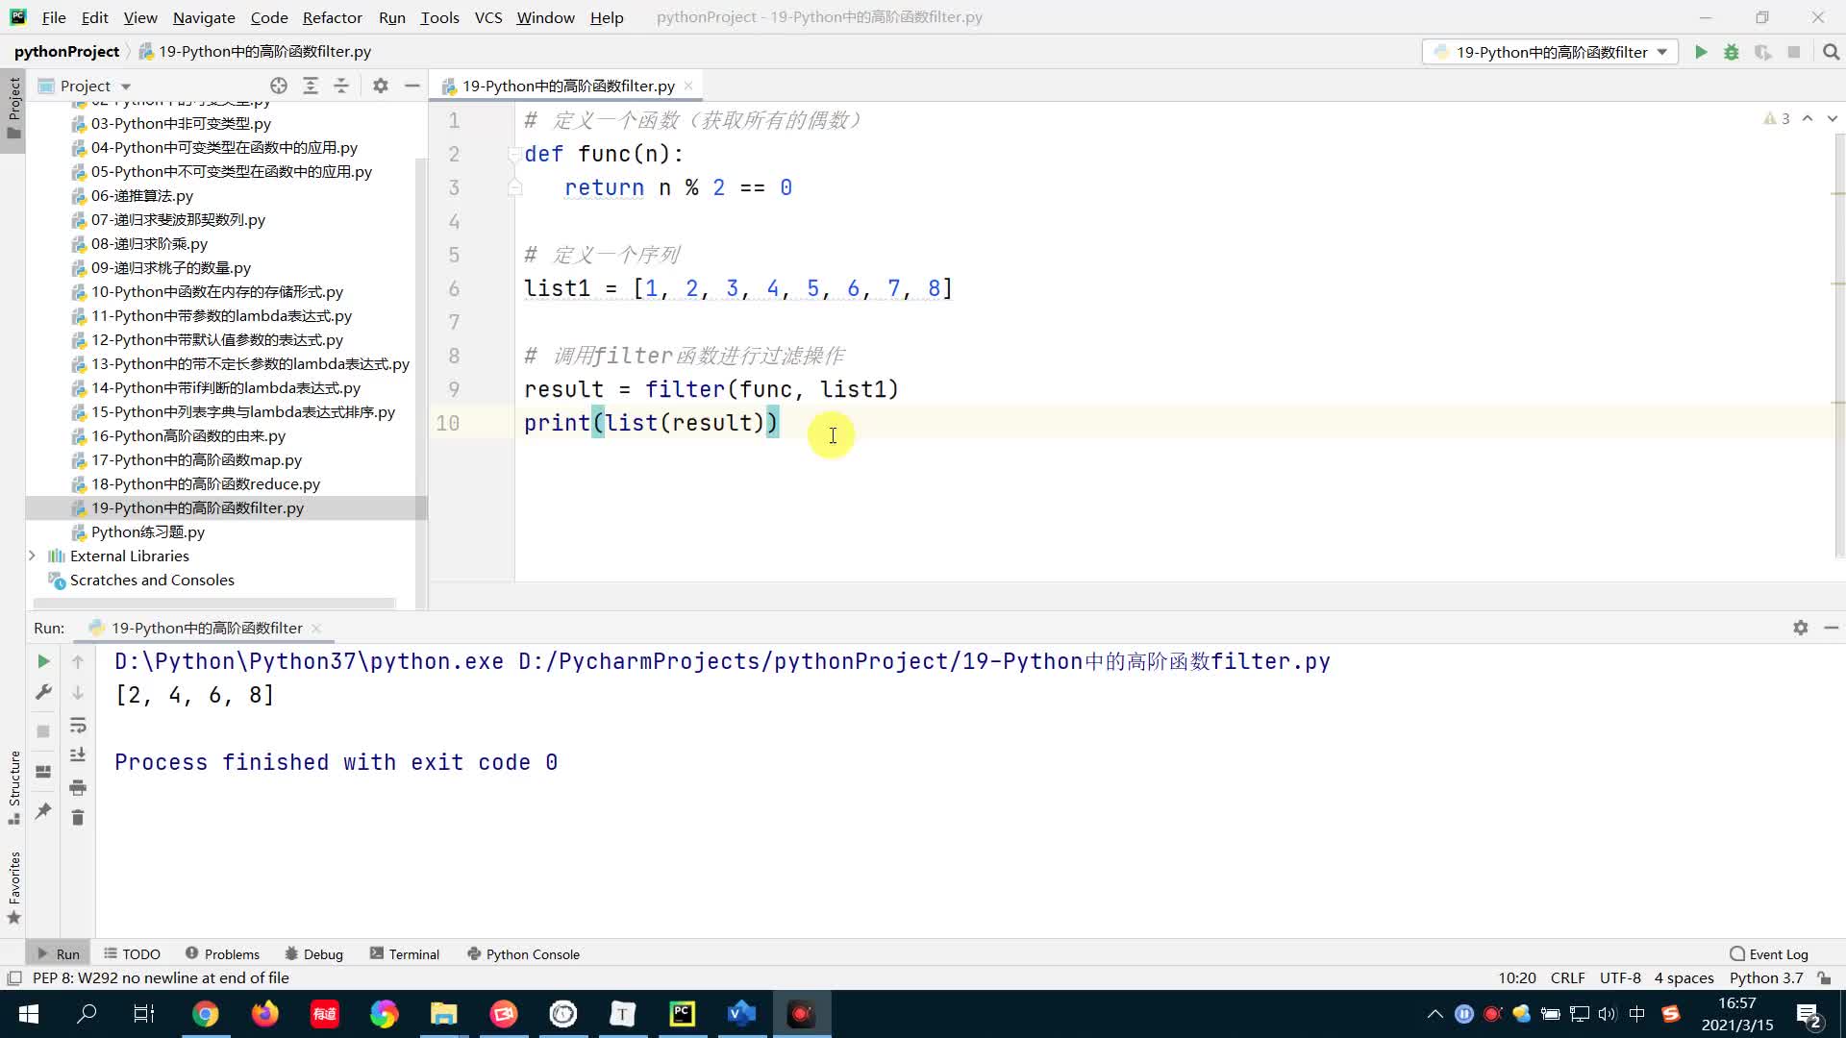Toggle tool window bars icon in status bar
Viewport: 1846px width, 1038px height.
14,978
